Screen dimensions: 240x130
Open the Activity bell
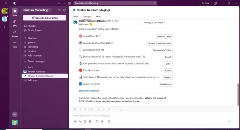(x=15, y=33)
